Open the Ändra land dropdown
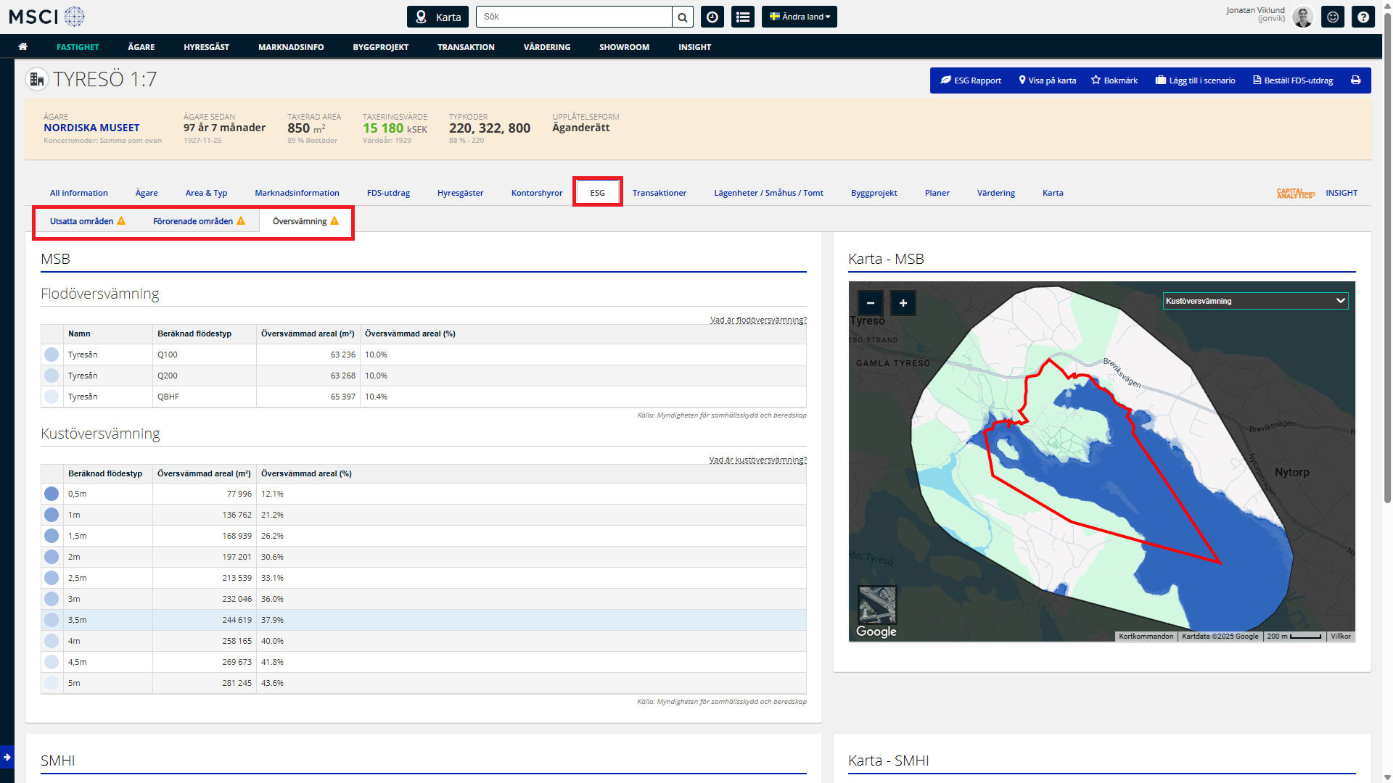This screenshot has width=1393, height=783. point(799,17)
